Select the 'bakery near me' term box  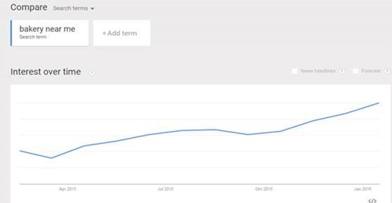(50, 33)
